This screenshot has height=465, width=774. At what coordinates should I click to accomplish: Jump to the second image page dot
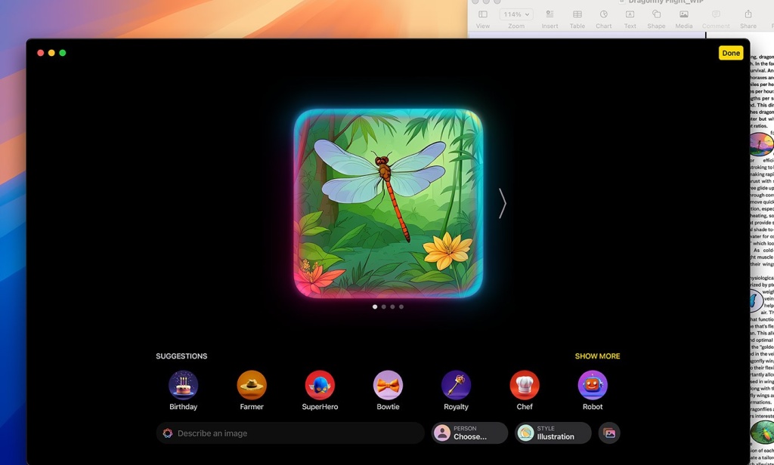[384, 307]
